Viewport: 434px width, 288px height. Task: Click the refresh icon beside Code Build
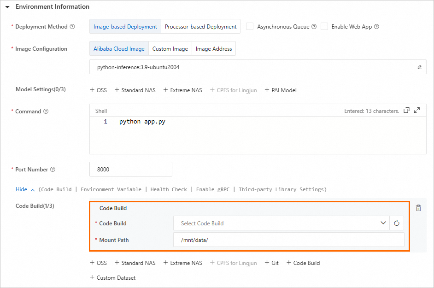pyautogui.click(x=396, y=223)
